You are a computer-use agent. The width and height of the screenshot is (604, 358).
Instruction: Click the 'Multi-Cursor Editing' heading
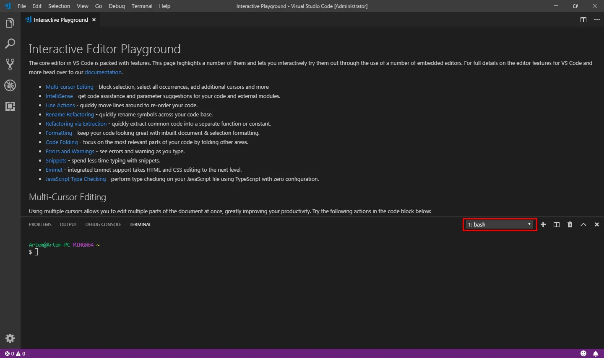pyautogui.click(x=68, y=197)
